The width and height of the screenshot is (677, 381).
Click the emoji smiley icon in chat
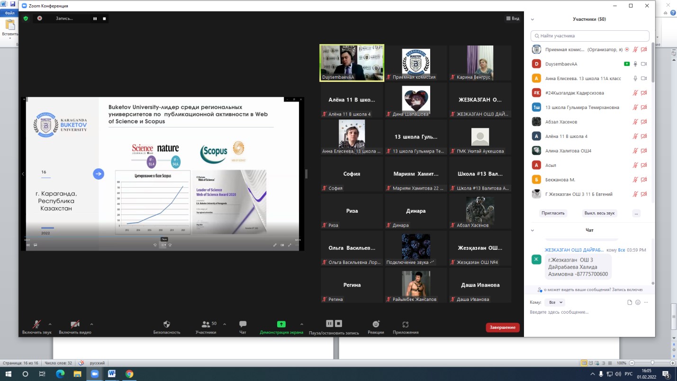(x=638, y=302)
